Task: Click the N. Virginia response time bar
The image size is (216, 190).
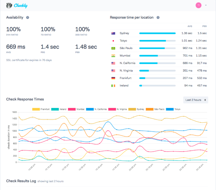Action: click(x=157, y=71)
